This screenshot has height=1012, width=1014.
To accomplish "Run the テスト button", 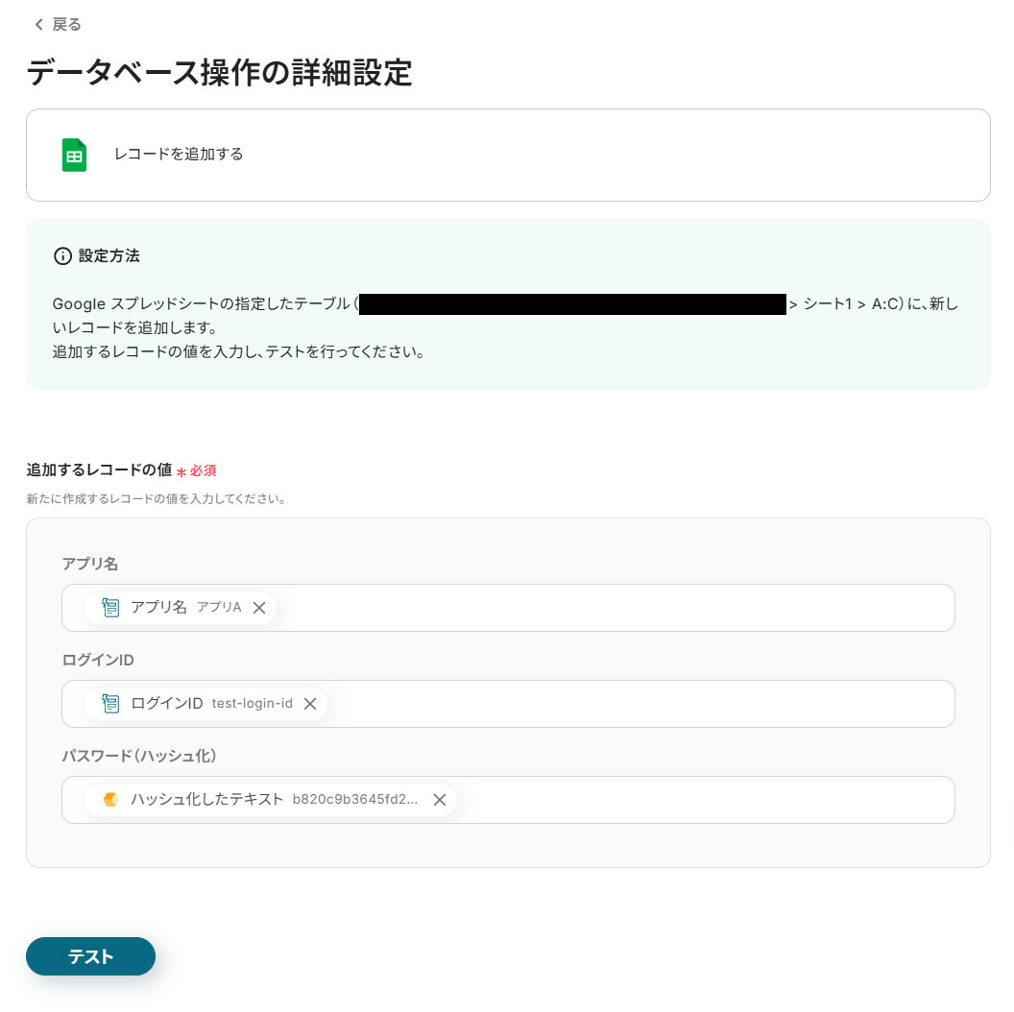I will 90,955.
